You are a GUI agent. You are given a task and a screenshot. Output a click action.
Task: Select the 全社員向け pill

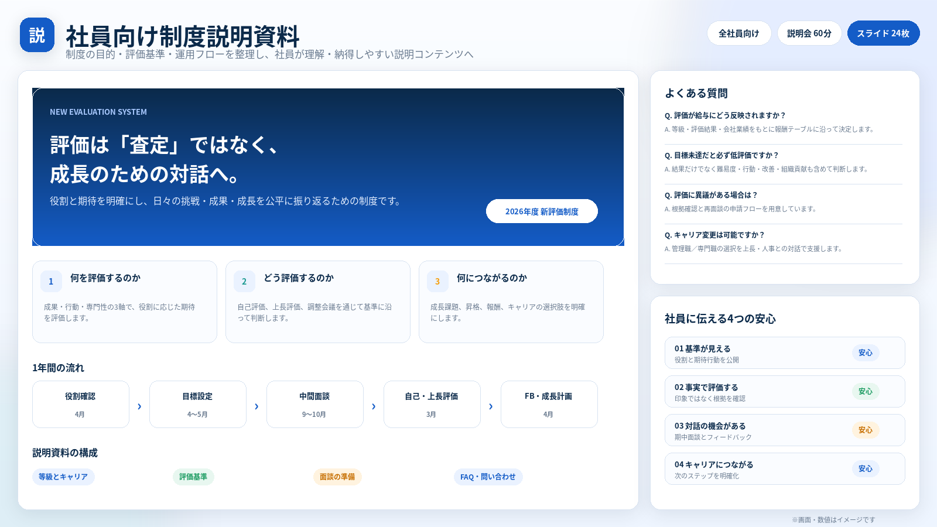click(x=739, y=33)
